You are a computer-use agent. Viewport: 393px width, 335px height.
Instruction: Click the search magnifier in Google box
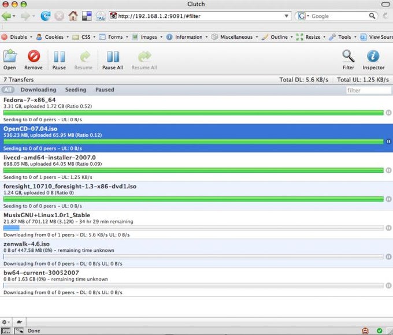[x=372, y=16]
